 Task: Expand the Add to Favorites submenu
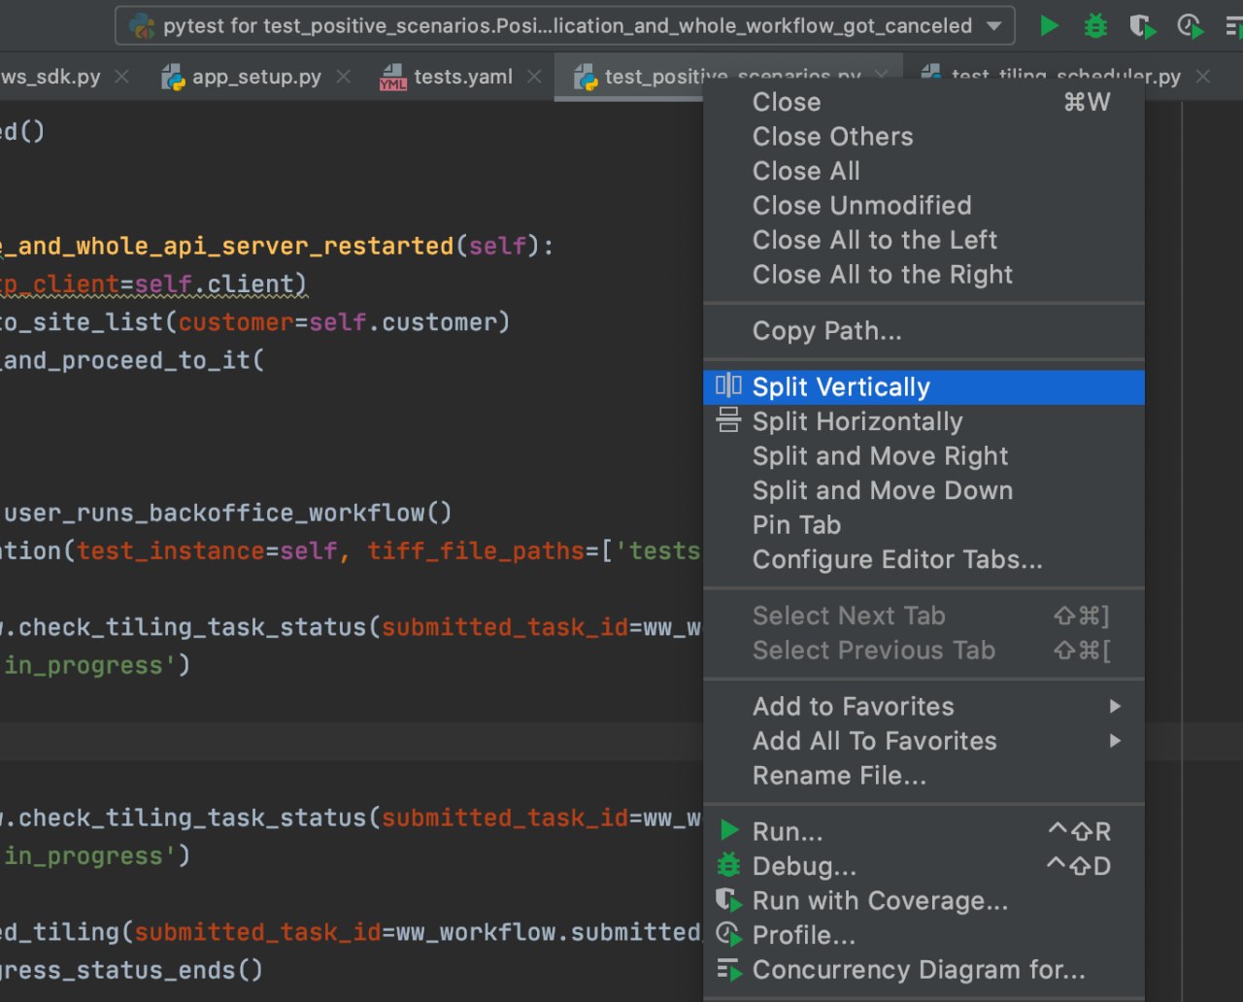pos(924,707)
